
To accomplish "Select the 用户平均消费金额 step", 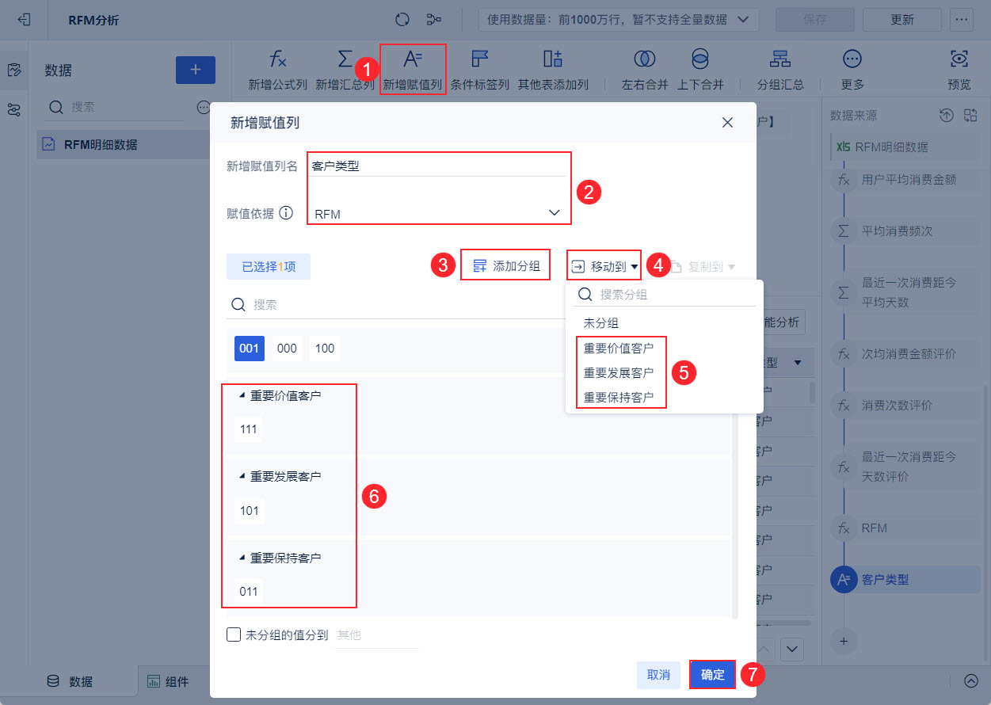I will 905,180.
